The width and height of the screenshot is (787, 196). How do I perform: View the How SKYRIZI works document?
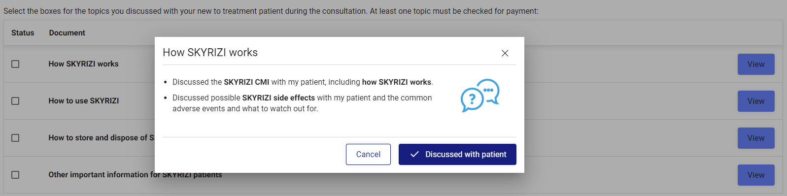(x=756, y=64)
